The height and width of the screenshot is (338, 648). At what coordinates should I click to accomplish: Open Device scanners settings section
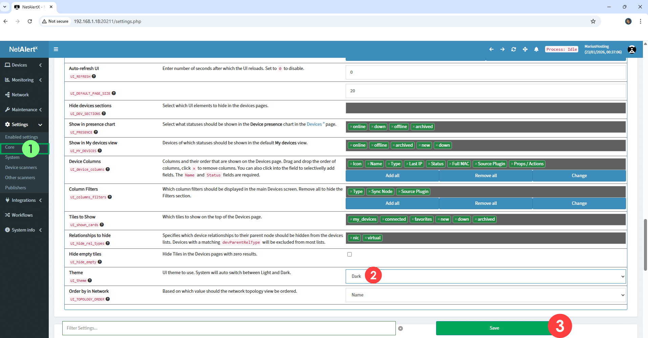(x=21, y=167)
